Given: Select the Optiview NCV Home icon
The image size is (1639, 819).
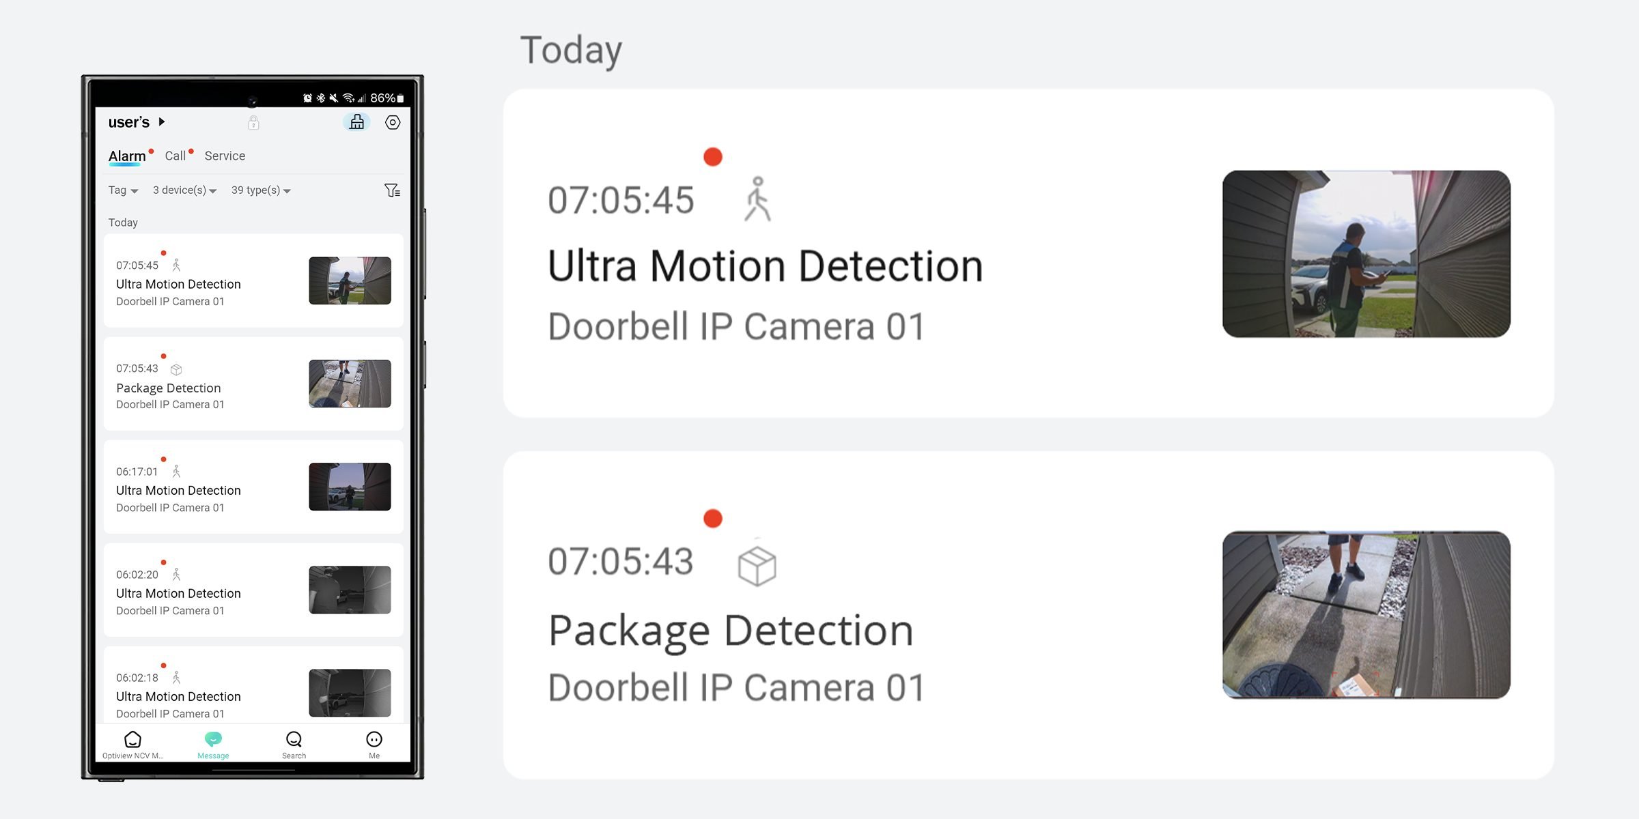Looking at the screenshot, I should (134, 741).
